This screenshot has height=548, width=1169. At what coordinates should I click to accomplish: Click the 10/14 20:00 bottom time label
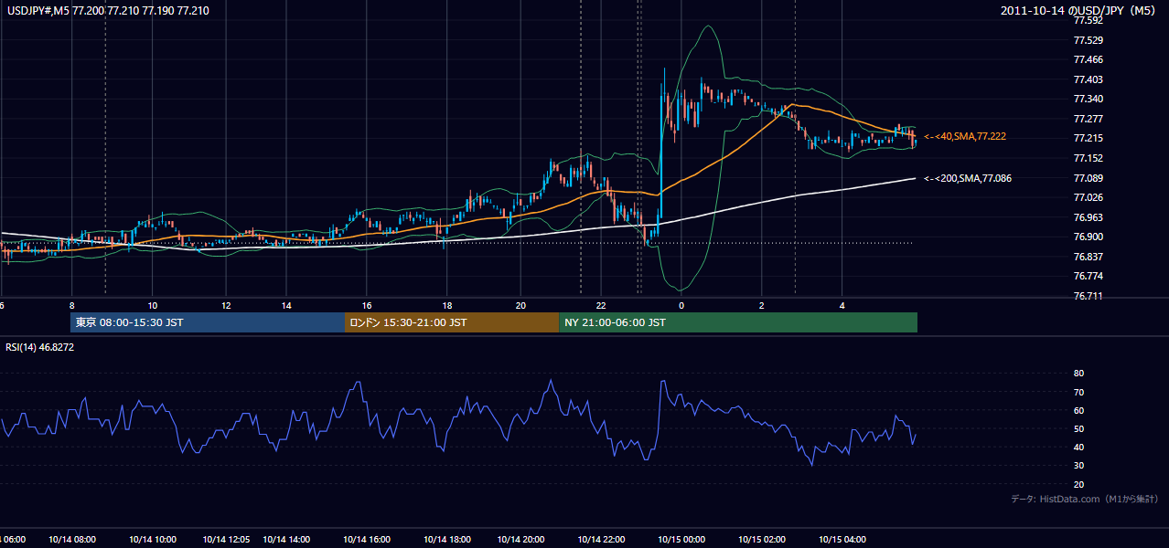(x=521, y=540)
